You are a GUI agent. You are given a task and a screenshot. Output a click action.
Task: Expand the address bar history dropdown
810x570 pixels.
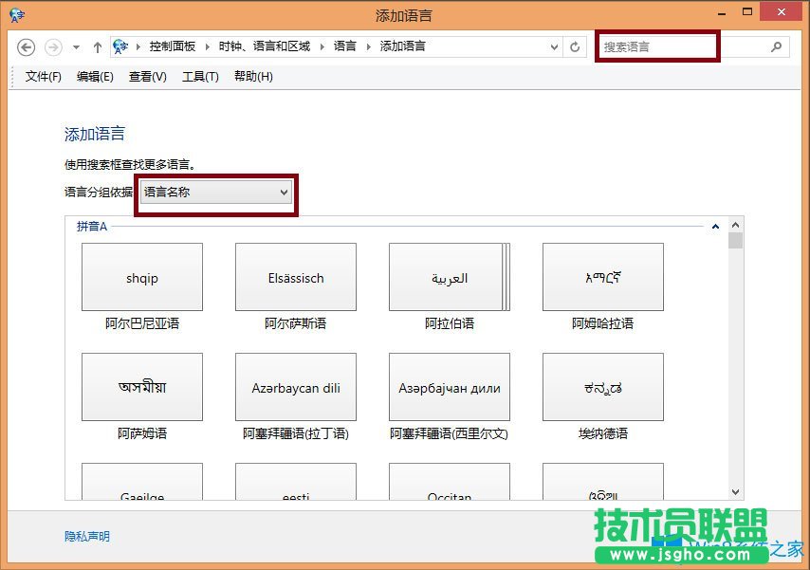(x=554, y=46)
